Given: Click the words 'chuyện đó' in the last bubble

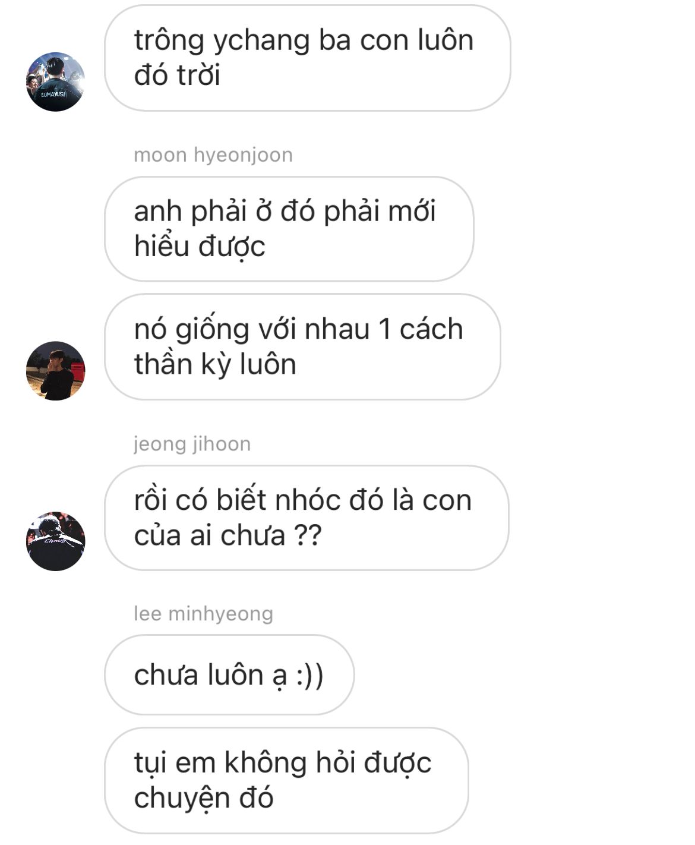Looking at the screenshot, I should [204, 798].
